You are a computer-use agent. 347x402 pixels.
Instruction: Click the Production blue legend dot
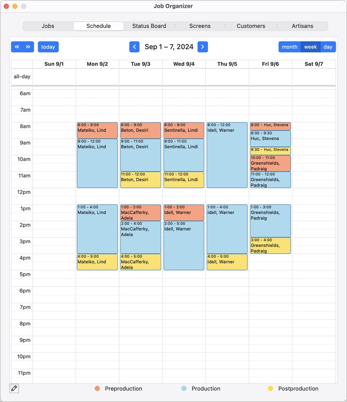point(184,389)
